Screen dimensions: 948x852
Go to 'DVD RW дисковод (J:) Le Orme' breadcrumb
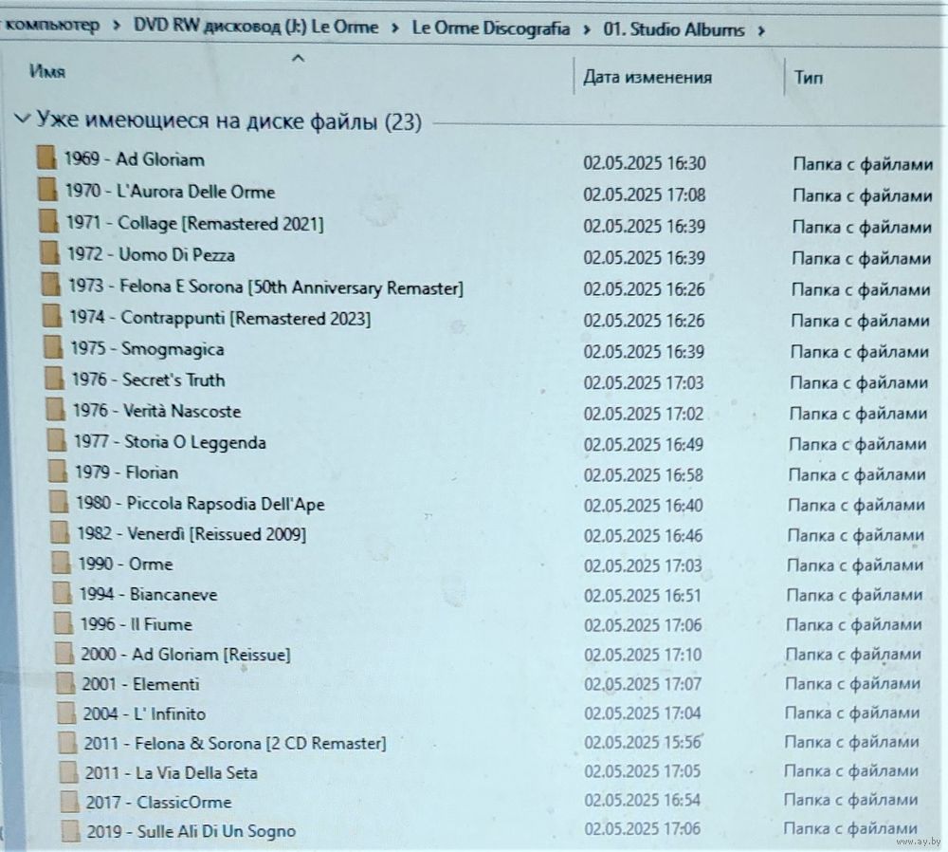coord(256,26)
